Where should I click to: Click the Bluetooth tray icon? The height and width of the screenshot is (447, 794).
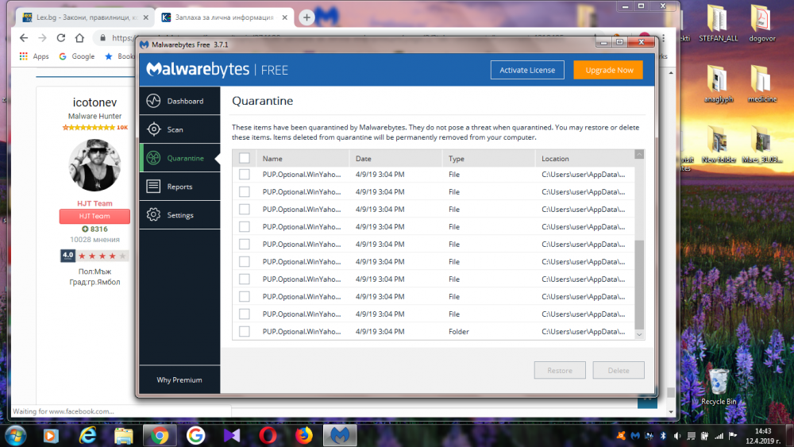click(x=663, y=436)
